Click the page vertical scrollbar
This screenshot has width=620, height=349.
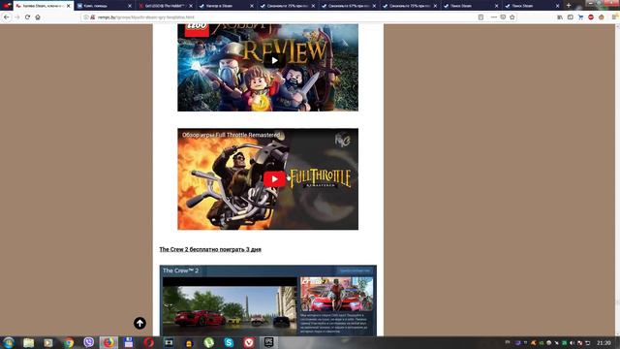pyautogui.click(x=617, y=180)
